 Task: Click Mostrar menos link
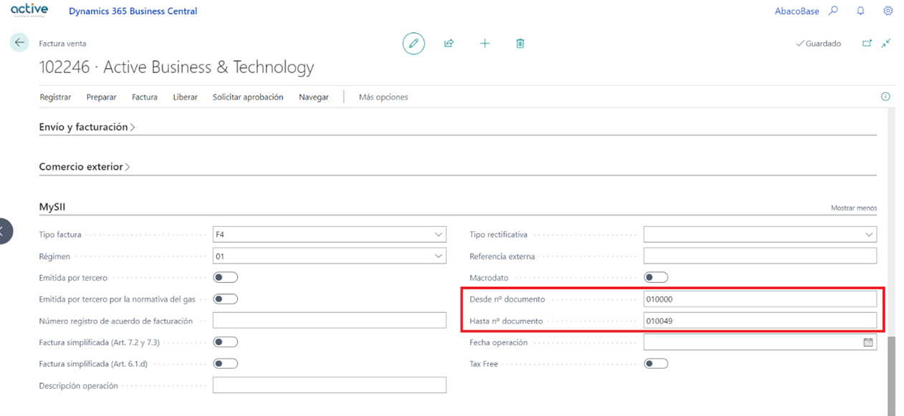pos(854,208)
